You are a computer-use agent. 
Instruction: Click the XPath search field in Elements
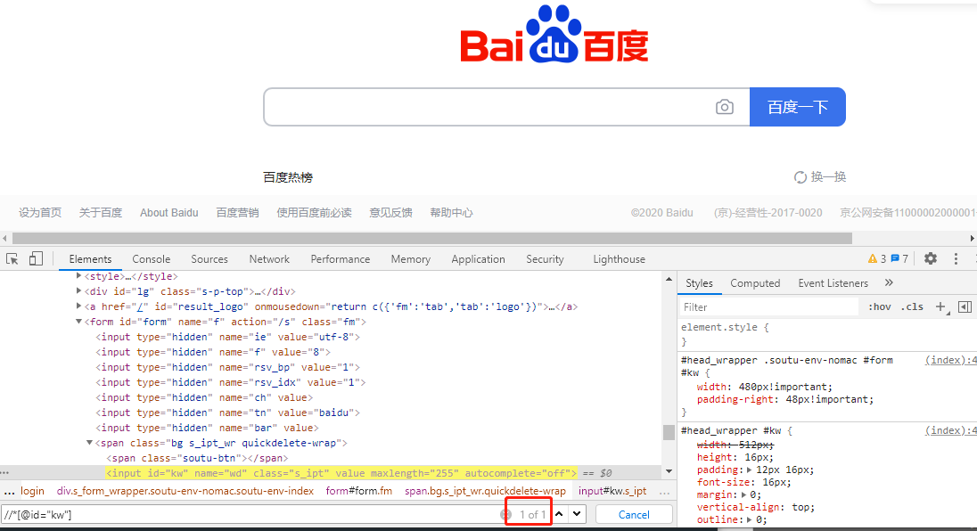click(x=250, y=515)
